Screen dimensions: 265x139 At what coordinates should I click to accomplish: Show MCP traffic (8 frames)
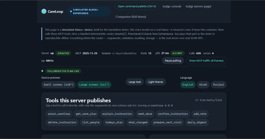click(206, 61)
